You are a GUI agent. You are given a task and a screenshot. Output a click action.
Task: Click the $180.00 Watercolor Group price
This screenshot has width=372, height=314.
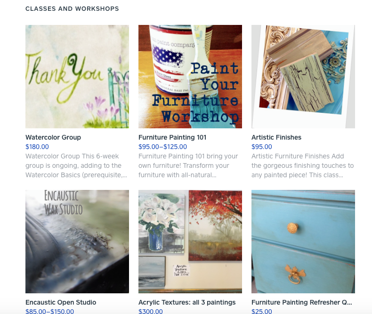click(x=37, y=147)
